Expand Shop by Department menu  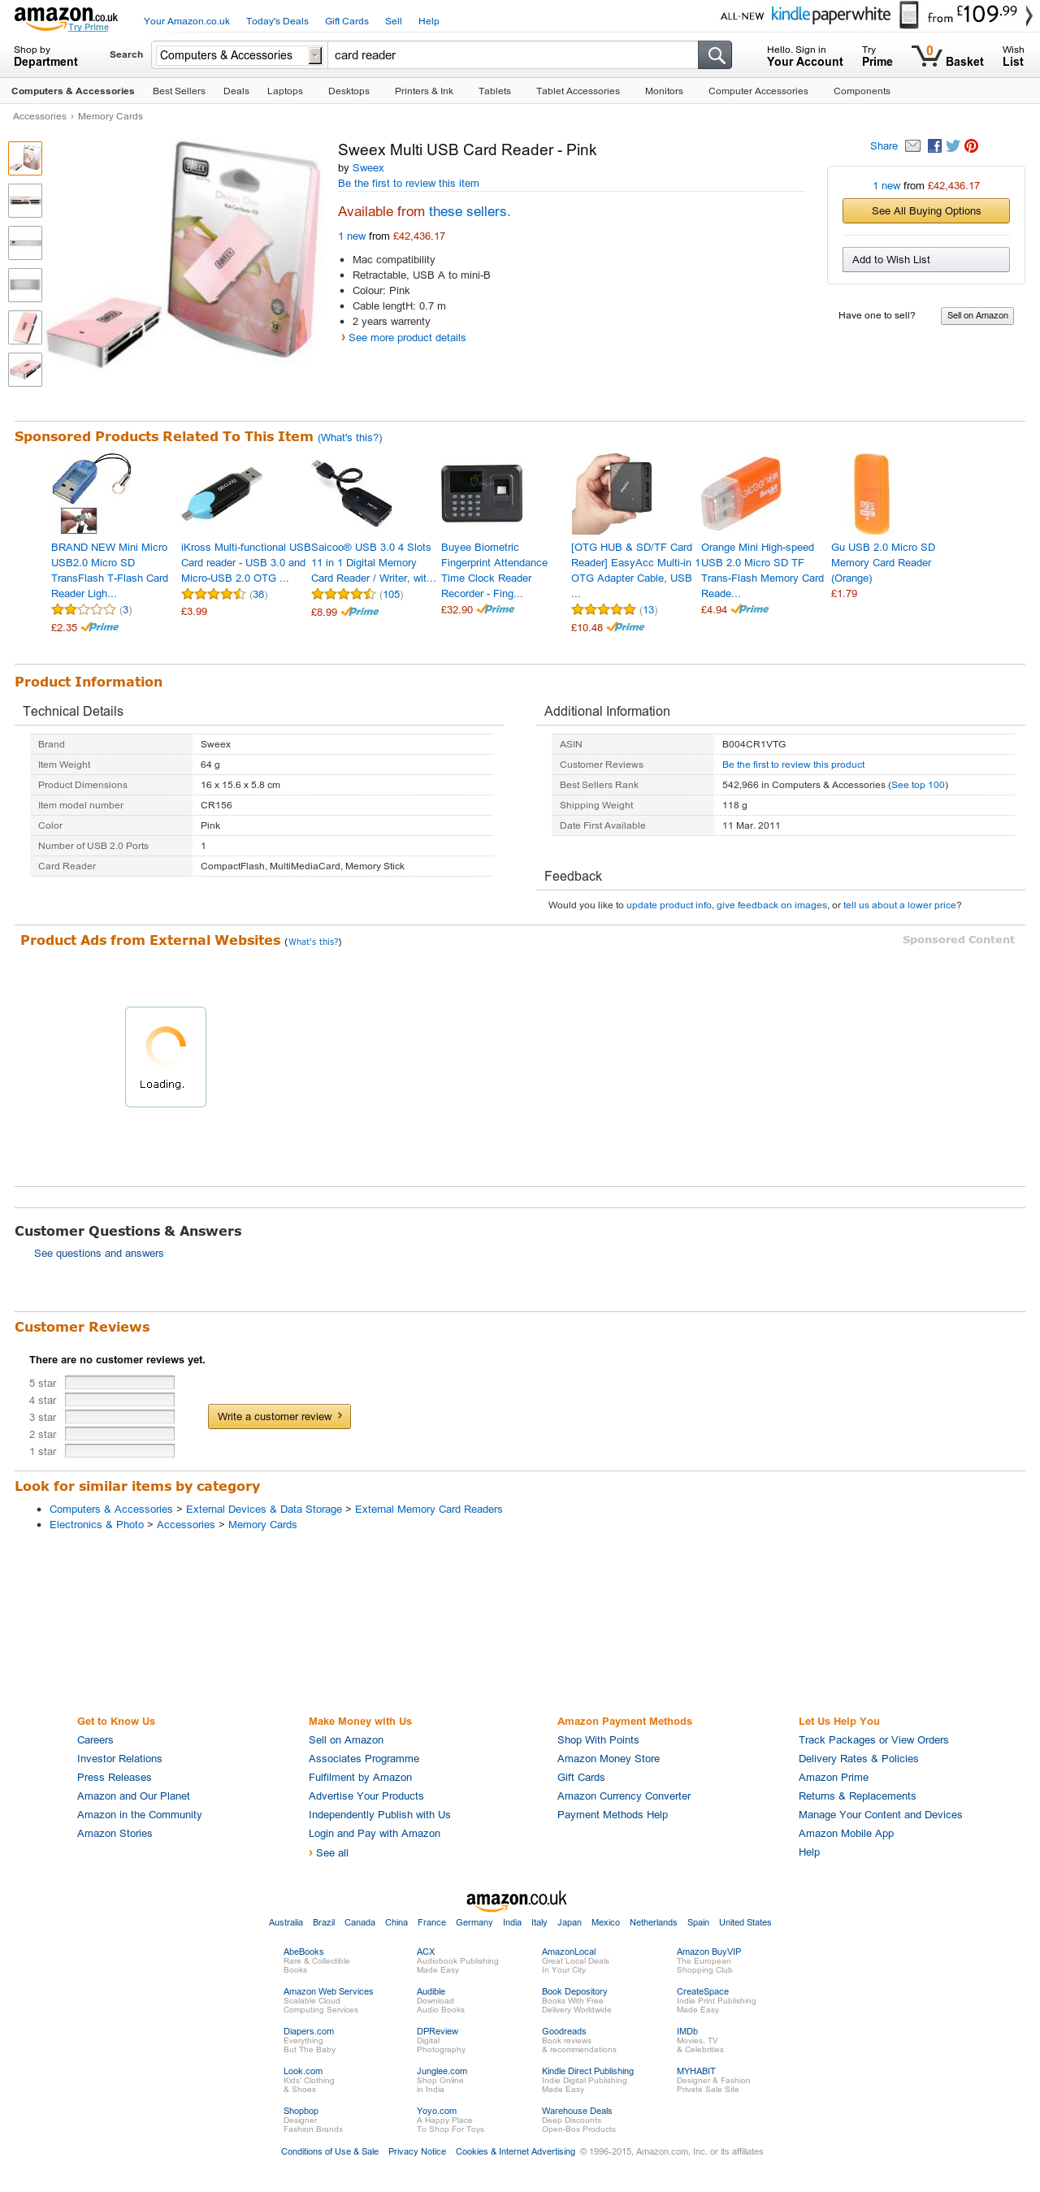tap(45, 56)
